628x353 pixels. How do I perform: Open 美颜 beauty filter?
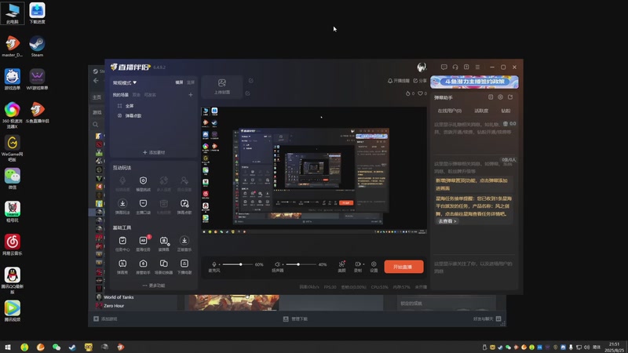coord(341,267)
